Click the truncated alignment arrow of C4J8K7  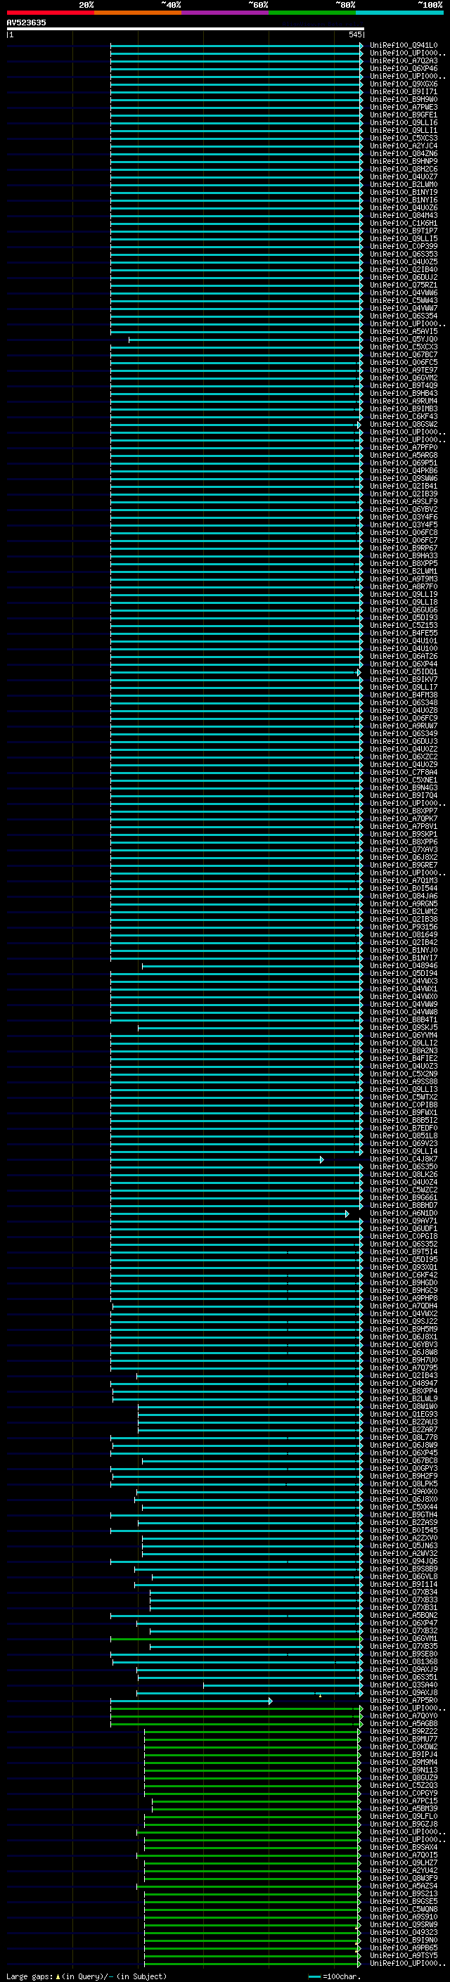pyautogui.click(x=321, y=1159)
